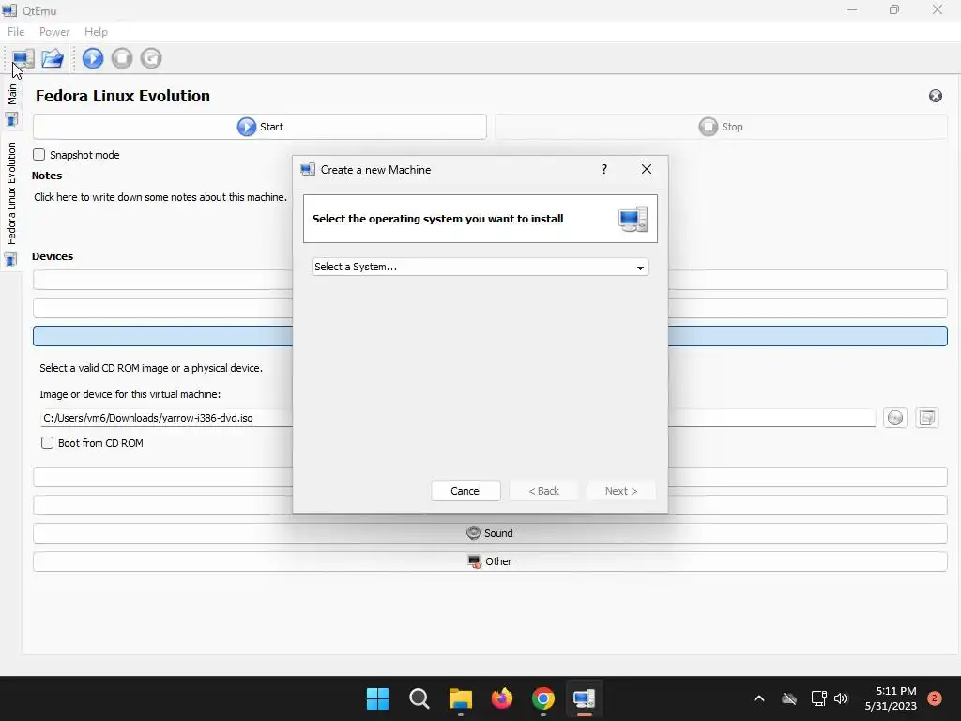This screenshot has width=961, height=721.
Task: Open the File menu
Action: [16, 31]
